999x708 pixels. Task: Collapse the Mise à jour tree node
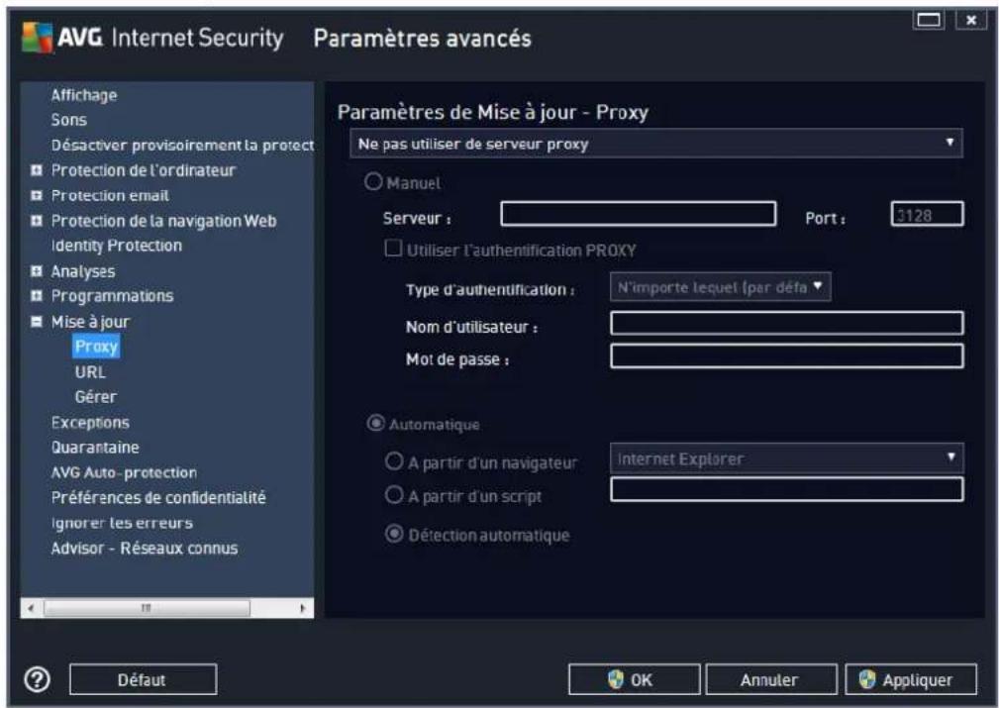click(37, 322)
